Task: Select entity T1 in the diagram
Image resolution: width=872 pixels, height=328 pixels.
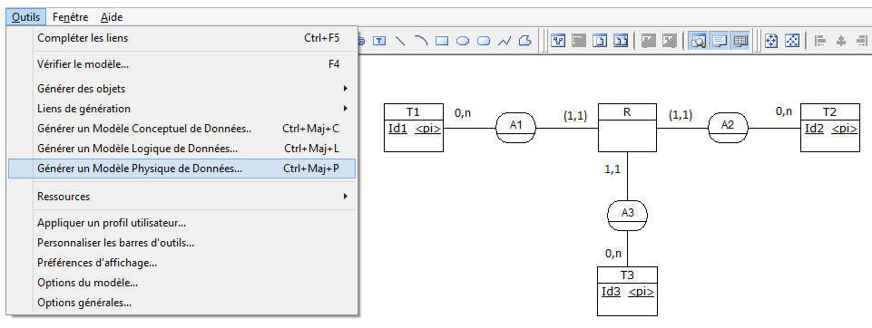Action: (x=414, y=128)
